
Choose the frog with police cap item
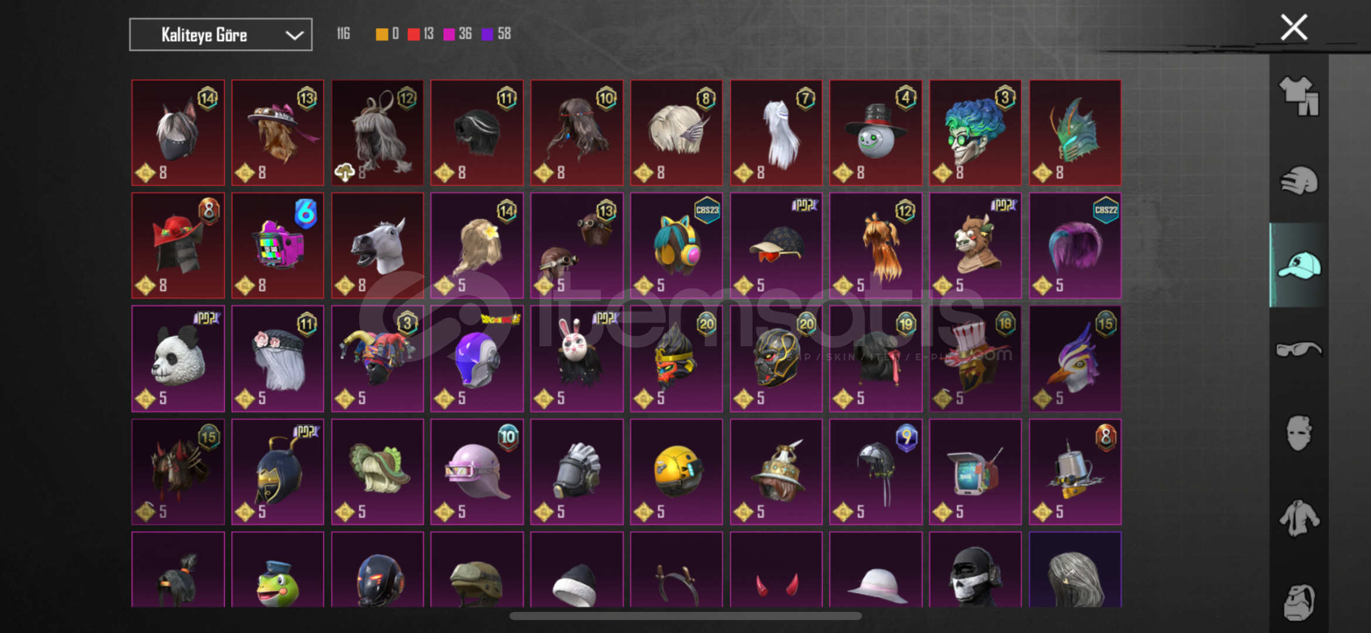[x=277, y=570]
